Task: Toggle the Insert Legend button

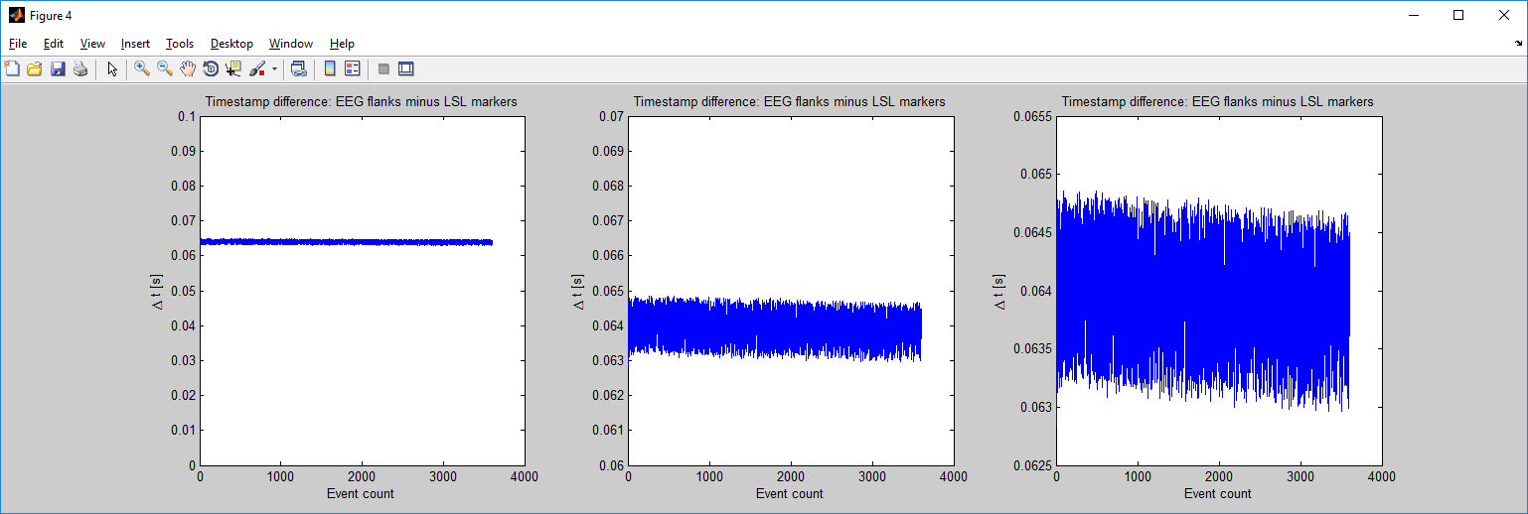Action: click(x=353, y=69)
